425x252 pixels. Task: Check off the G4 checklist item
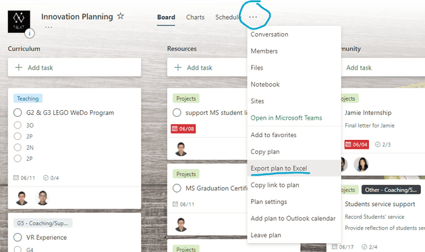point(18,249)
